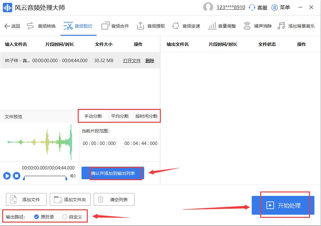Click the speaker volume icon
The image size is (321, 226).
tap(73, 176)
